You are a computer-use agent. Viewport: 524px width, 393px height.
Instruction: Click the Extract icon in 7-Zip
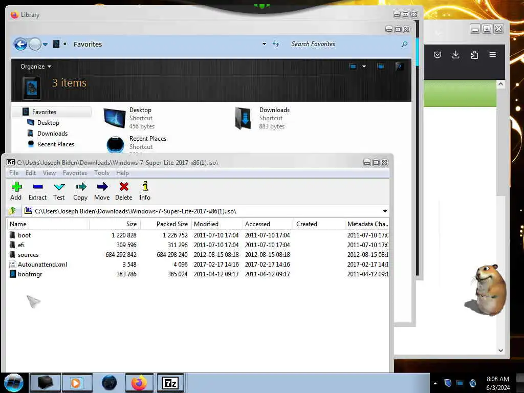pos(37,191)
